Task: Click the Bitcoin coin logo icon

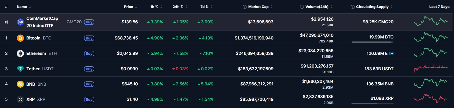Action: coord(20,38)
